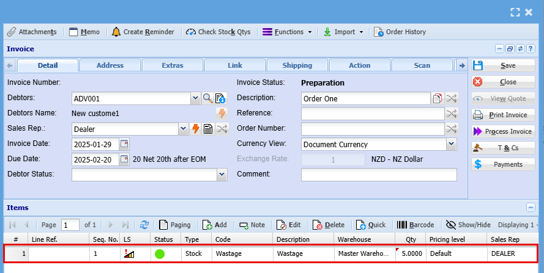
Task: Click the LS stock level icon in row 1
Action: tap(129, 254)
